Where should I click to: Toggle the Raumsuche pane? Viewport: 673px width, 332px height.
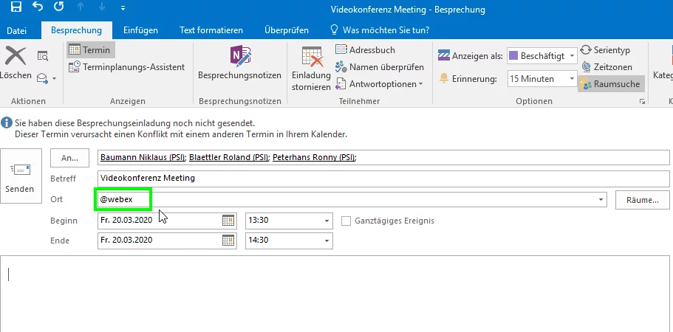[610, 83]
